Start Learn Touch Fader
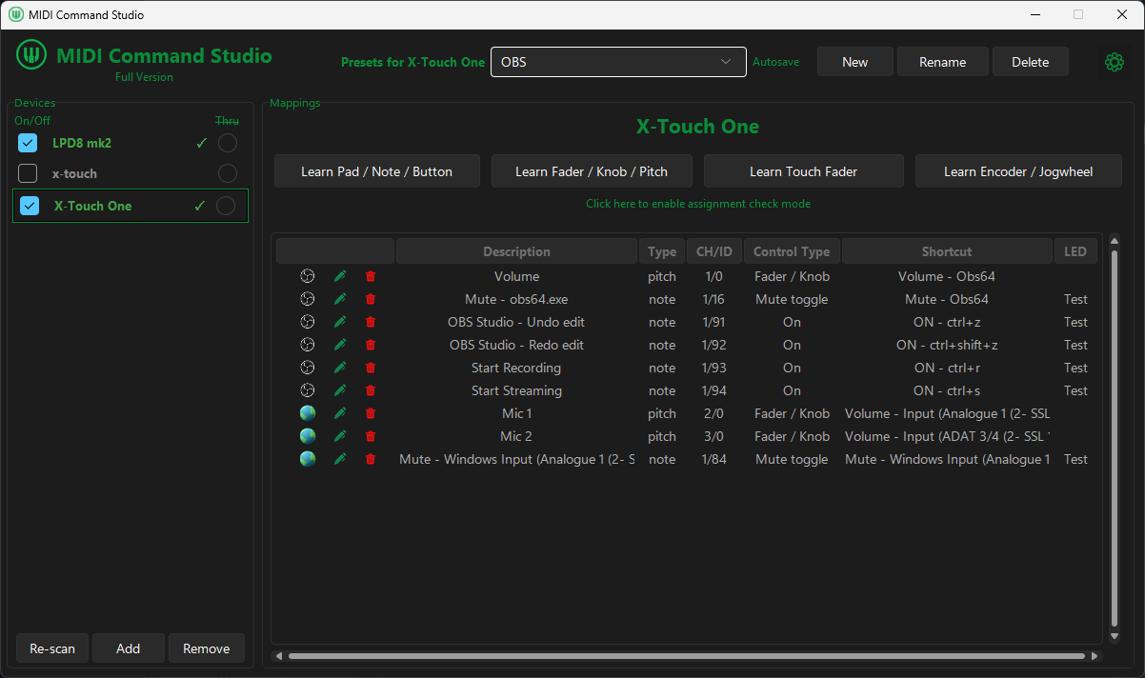The height and width of the screenshot is (678, 1145). [x=804, y=171]
